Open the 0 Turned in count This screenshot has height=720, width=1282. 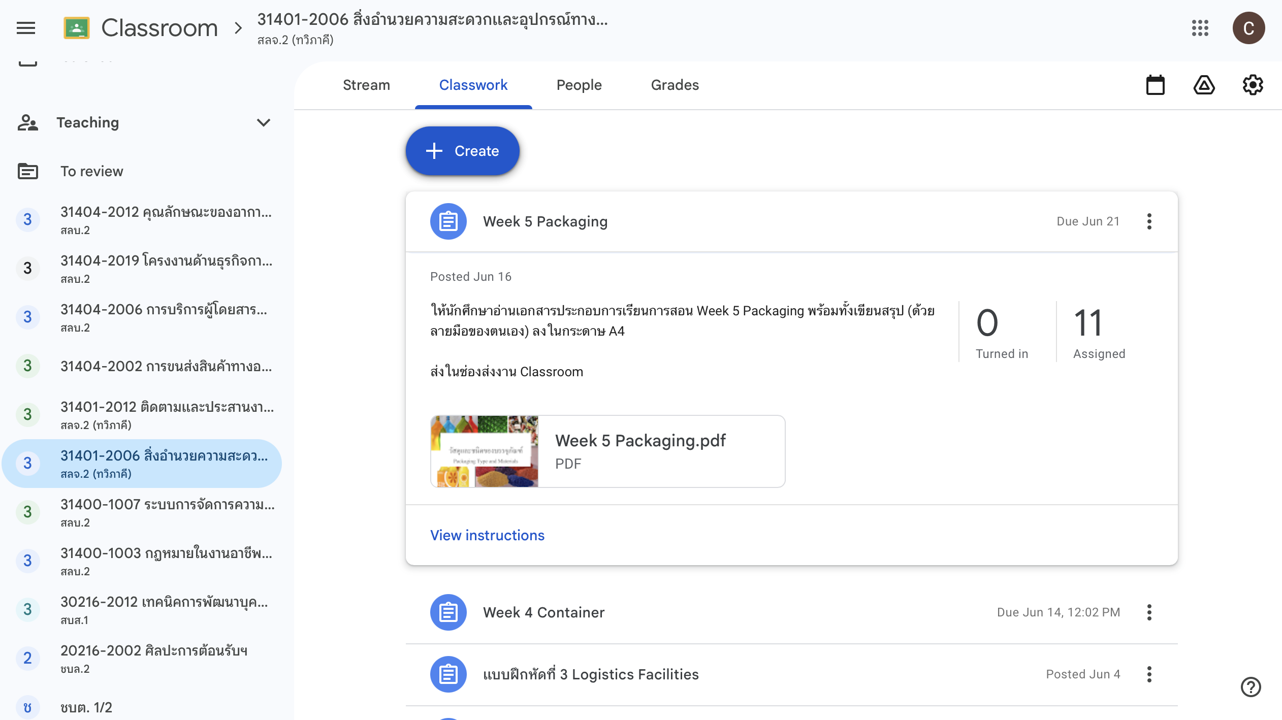coord(1002,332)
